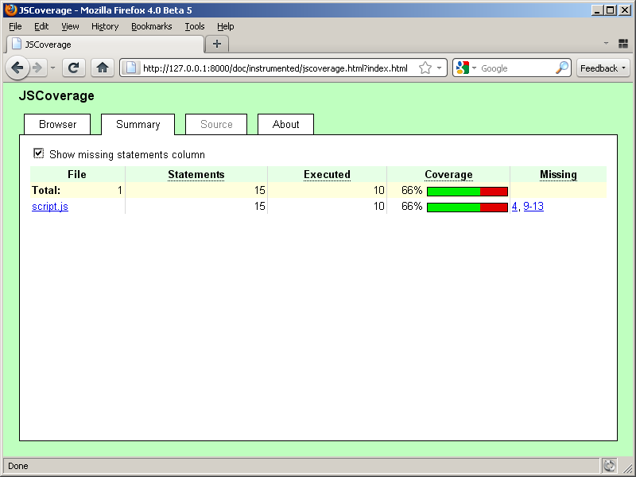Bookmark this page with the star icon
The image size is (636, 477).
coord(425,68)
